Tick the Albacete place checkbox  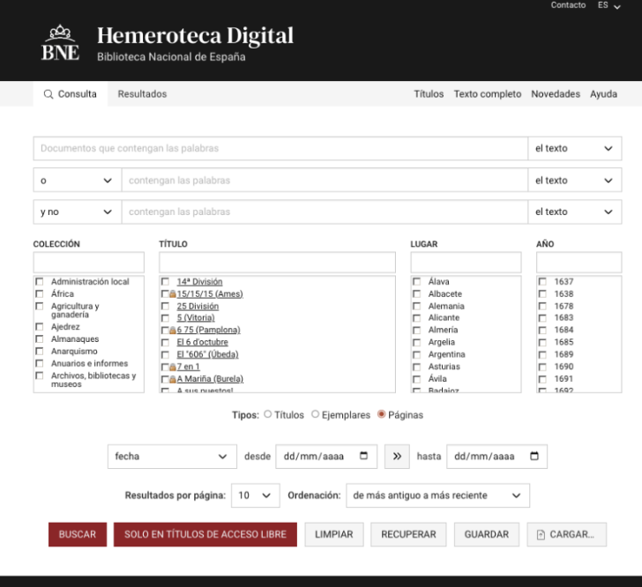pyautogui.click(x=416, y=293)
